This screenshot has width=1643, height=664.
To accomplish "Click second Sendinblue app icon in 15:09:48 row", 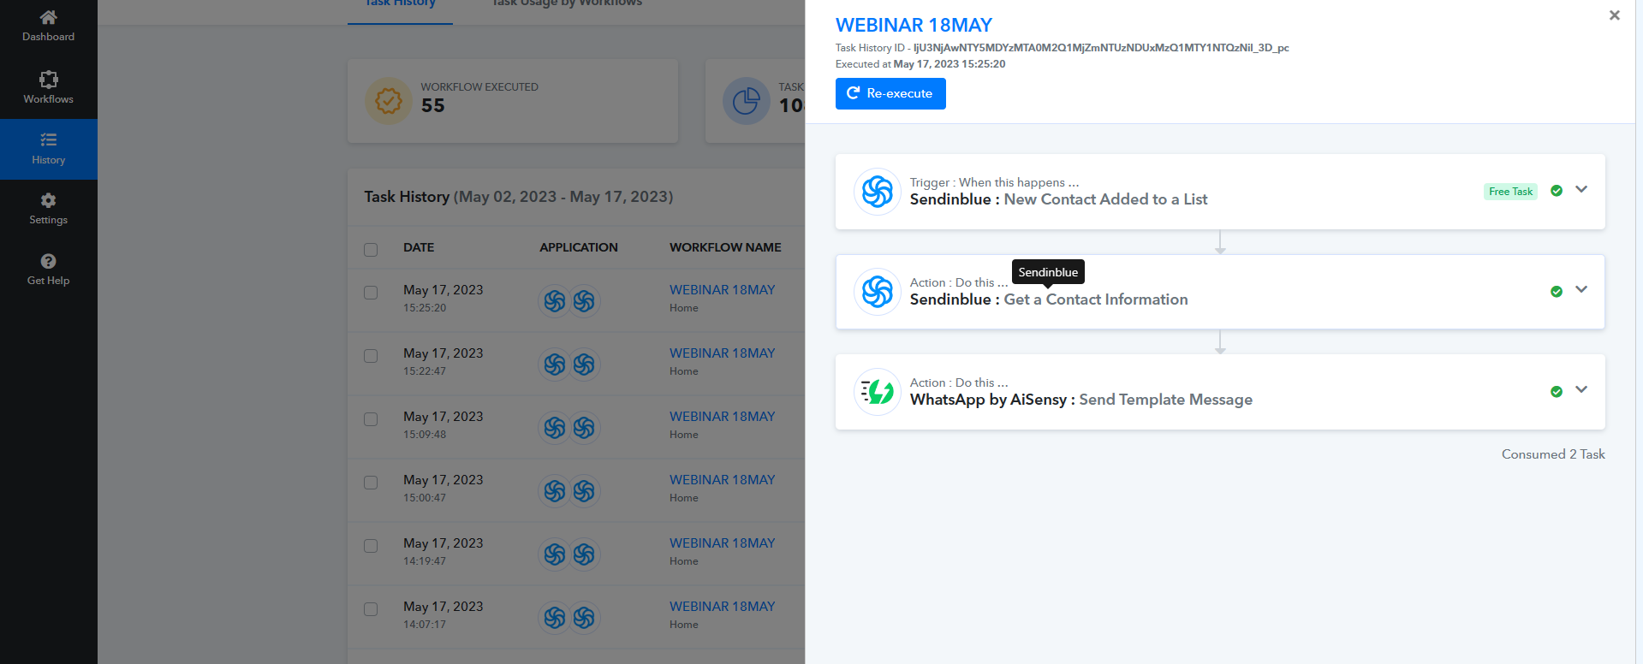I will pyautogui.click(x=584, y=428).
